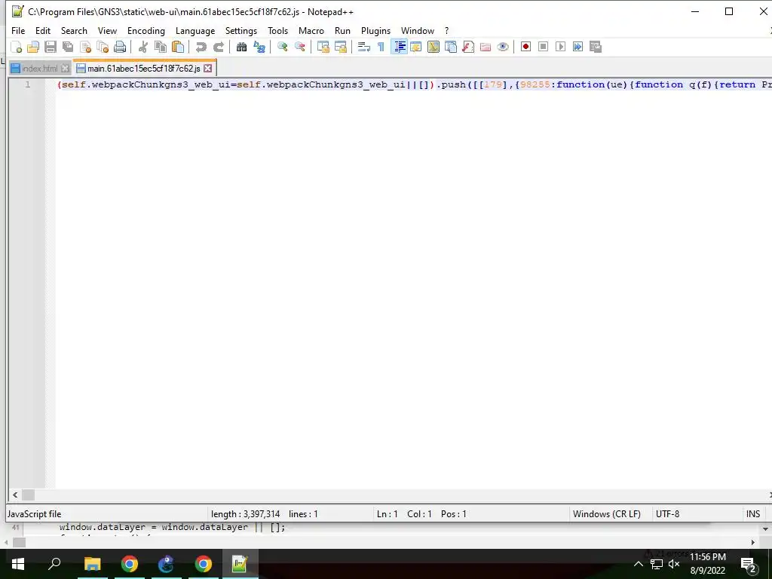
Task: Save the recorded macro icon
Action: click(x=596, y=47)
